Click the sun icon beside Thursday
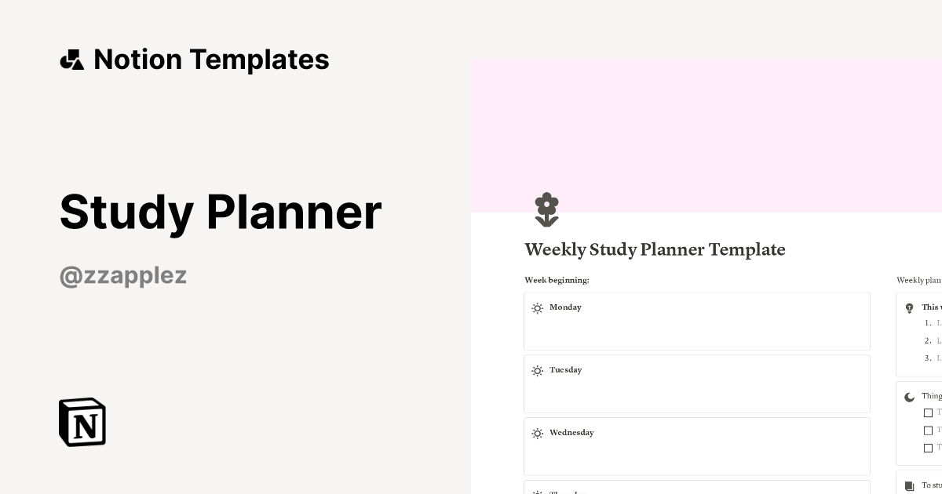 pyautogui.click(x=538, y=492)
